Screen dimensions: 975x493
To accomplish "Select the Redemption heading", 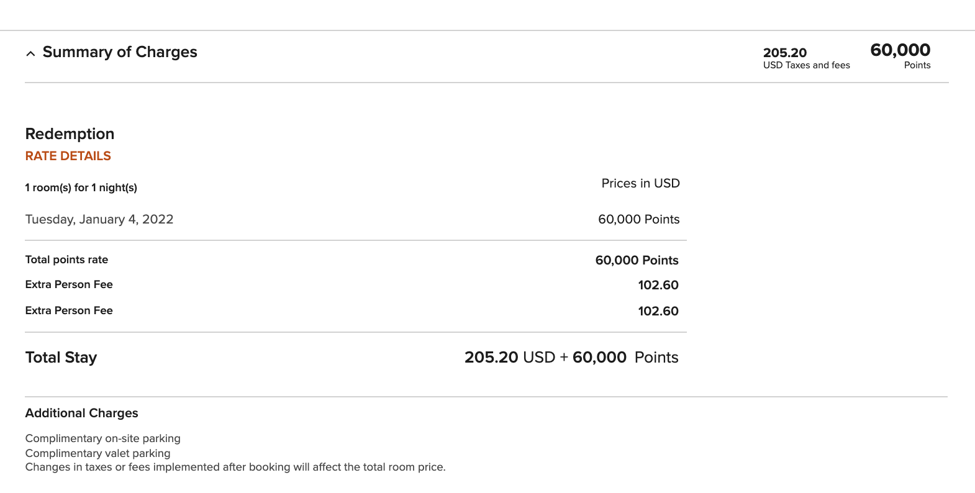I will point(70,134).
